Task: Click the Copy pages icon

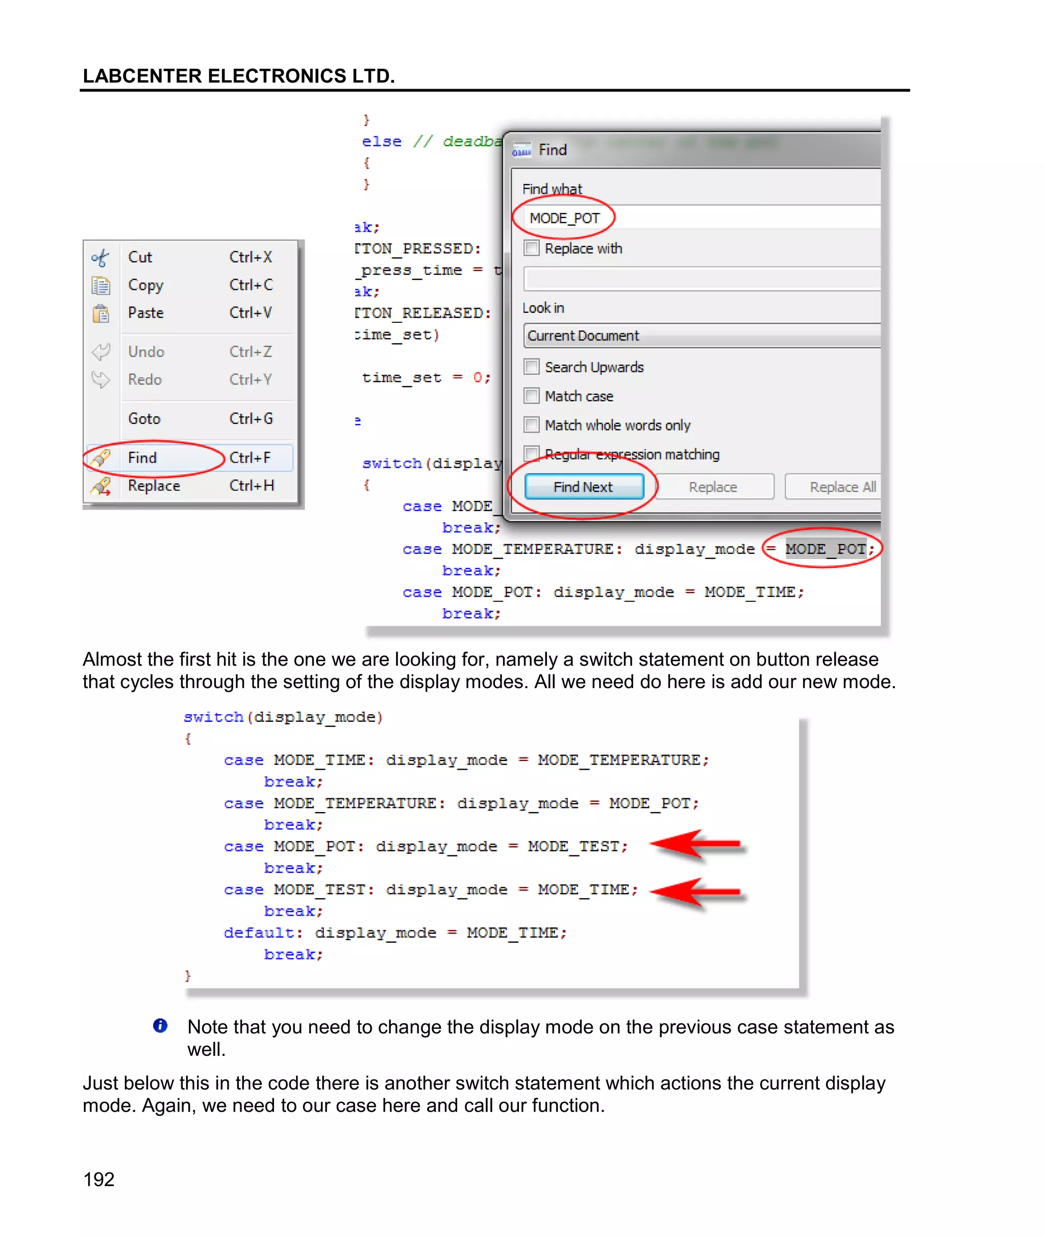Action: click(101, 286)
